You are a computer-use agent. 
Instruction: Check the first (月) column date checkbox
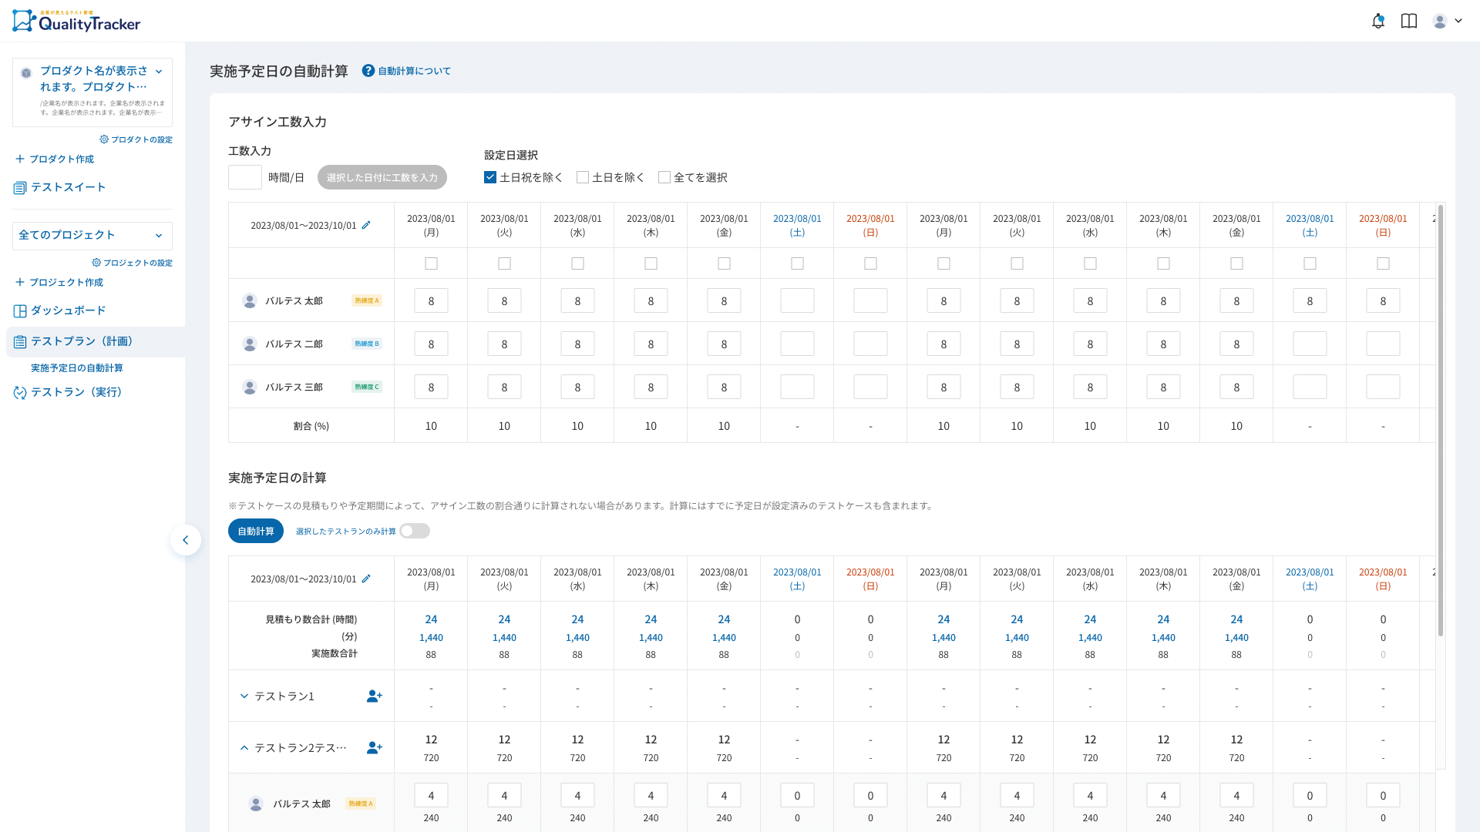pos(432,263)
